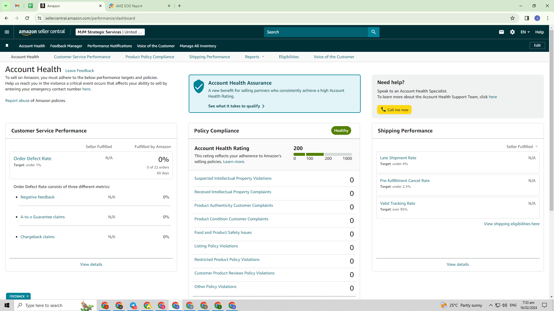Open Listing Policy Violations link
554x311 pixels.
pyautogui.click(x=216, y=246)
